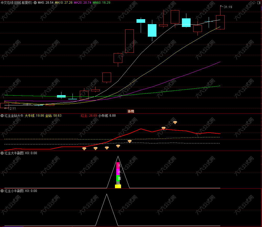Click the 31.19 high price marker
Viewport: 262px width, 227px height.
[228, 7]
